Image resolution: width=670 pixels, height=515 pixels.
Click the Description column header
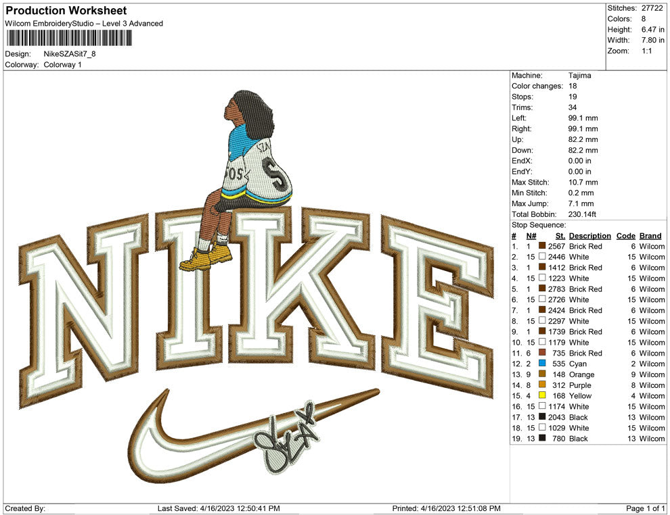[x=589, y=235]
